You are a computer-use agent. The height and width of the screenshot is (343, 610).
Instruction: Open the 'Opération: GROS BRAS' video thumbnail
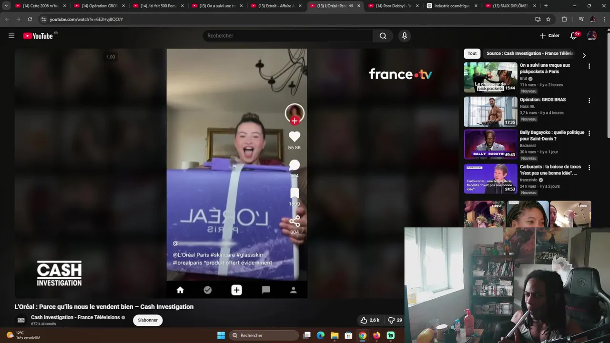coord(490,111)
